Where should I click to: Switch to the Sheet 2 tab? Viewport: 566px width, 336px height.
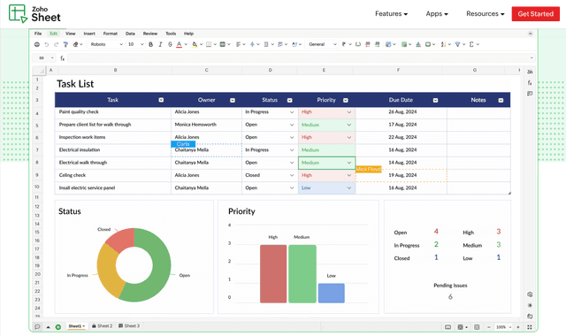103,326
